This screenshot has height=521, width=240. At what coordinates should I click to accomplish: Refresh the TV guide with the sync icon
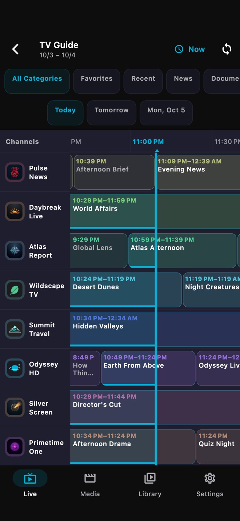click(227, 49)
